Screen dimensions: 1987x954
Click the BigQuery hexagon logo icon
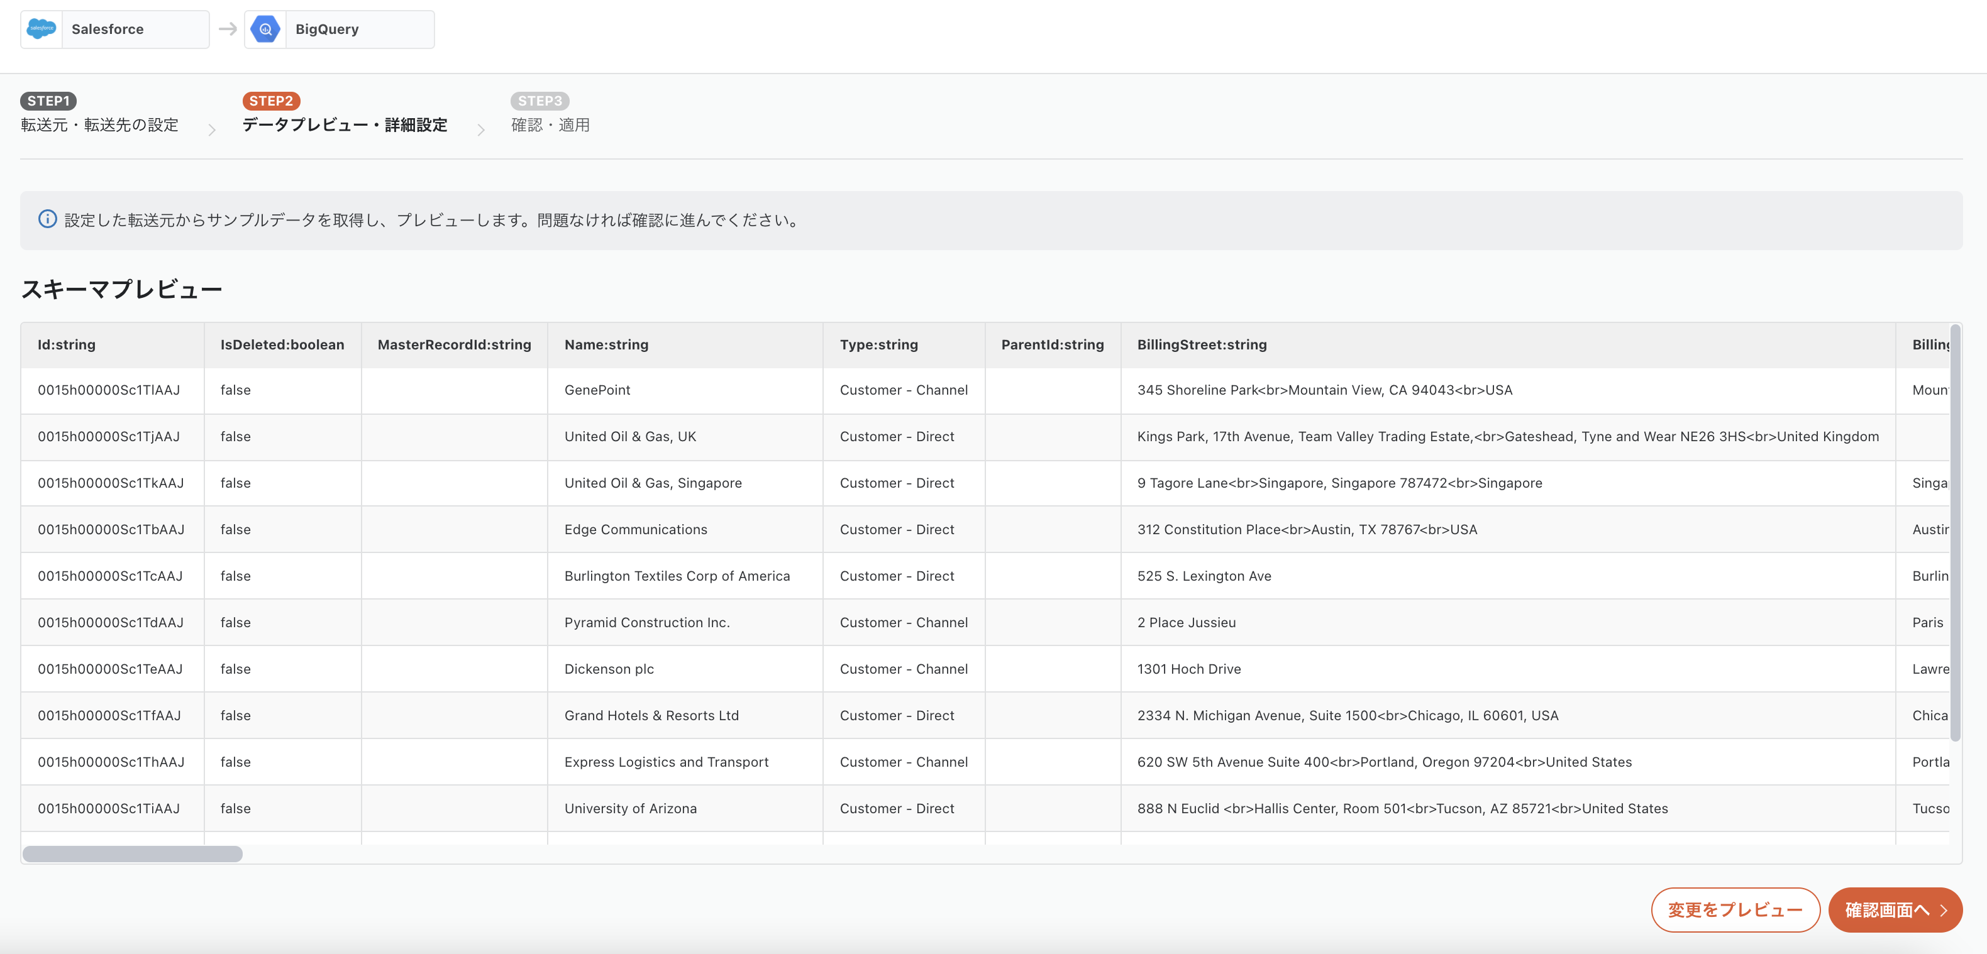coord(265,30)
